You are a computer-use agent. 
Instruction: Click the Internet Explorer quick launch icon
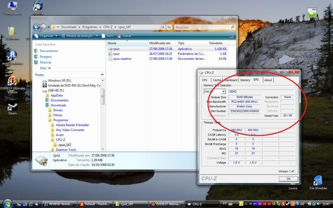tap(31, 204)
